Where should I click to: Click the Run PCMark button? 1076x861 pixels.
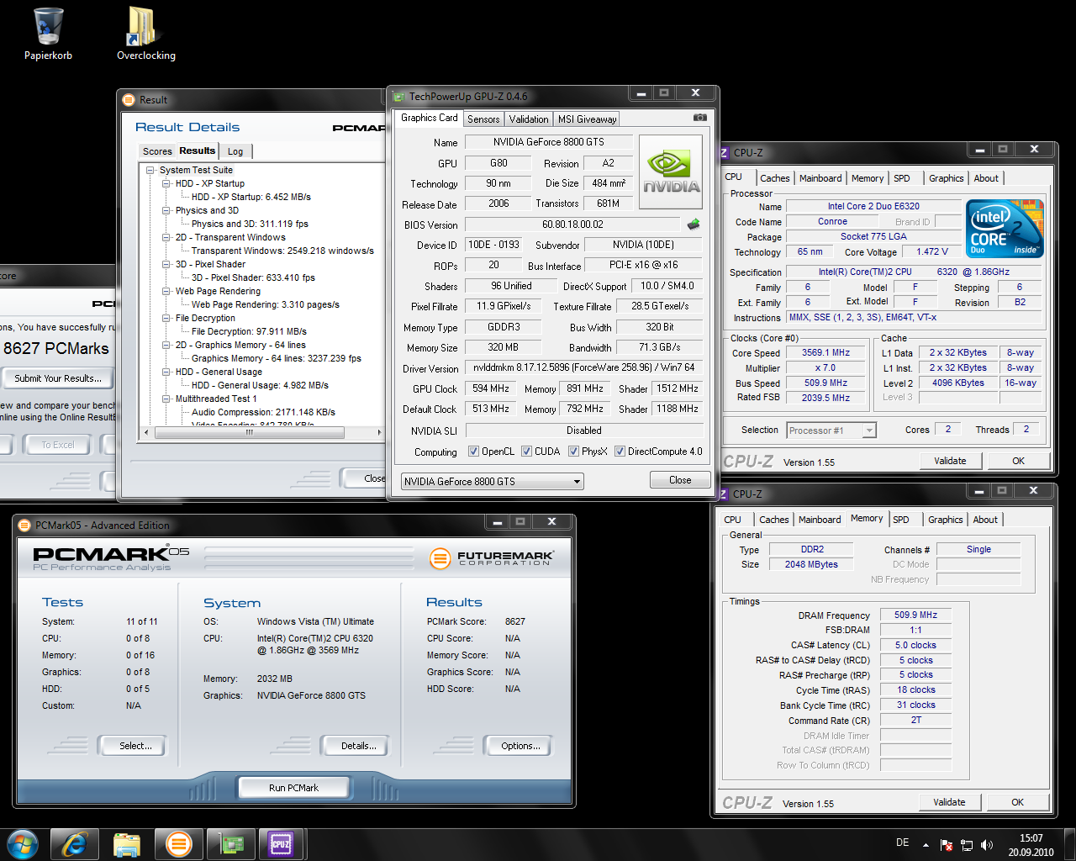click(293, 788)
